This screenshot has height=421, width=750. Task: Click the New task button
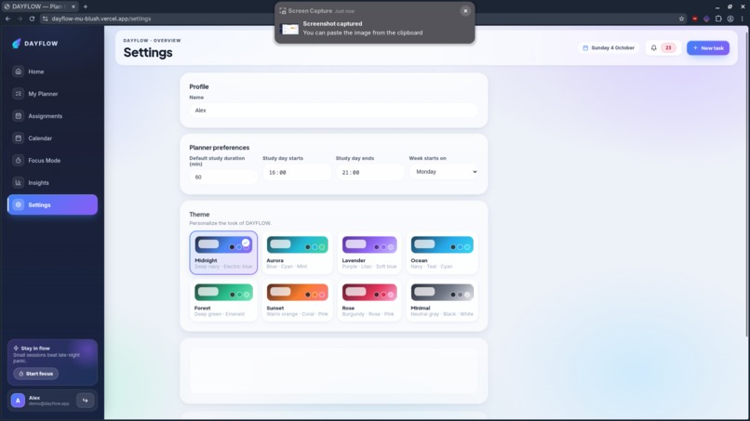tap(708, 47)
